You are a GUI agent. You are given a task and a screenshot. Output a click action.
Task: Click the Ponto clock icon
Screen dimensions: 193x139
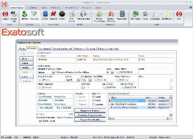(x=62, y=14)
